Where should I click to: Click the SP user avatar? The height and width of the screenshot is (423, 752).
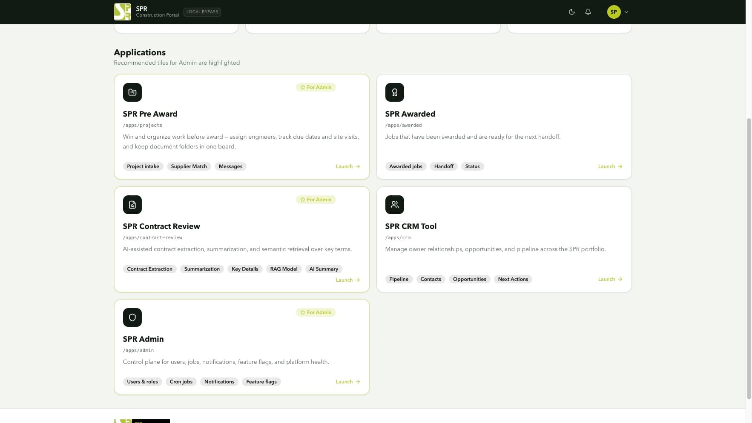(614, 12)
